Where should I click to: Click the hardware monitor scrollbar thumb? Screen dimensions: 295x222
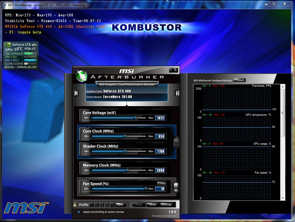283,113
